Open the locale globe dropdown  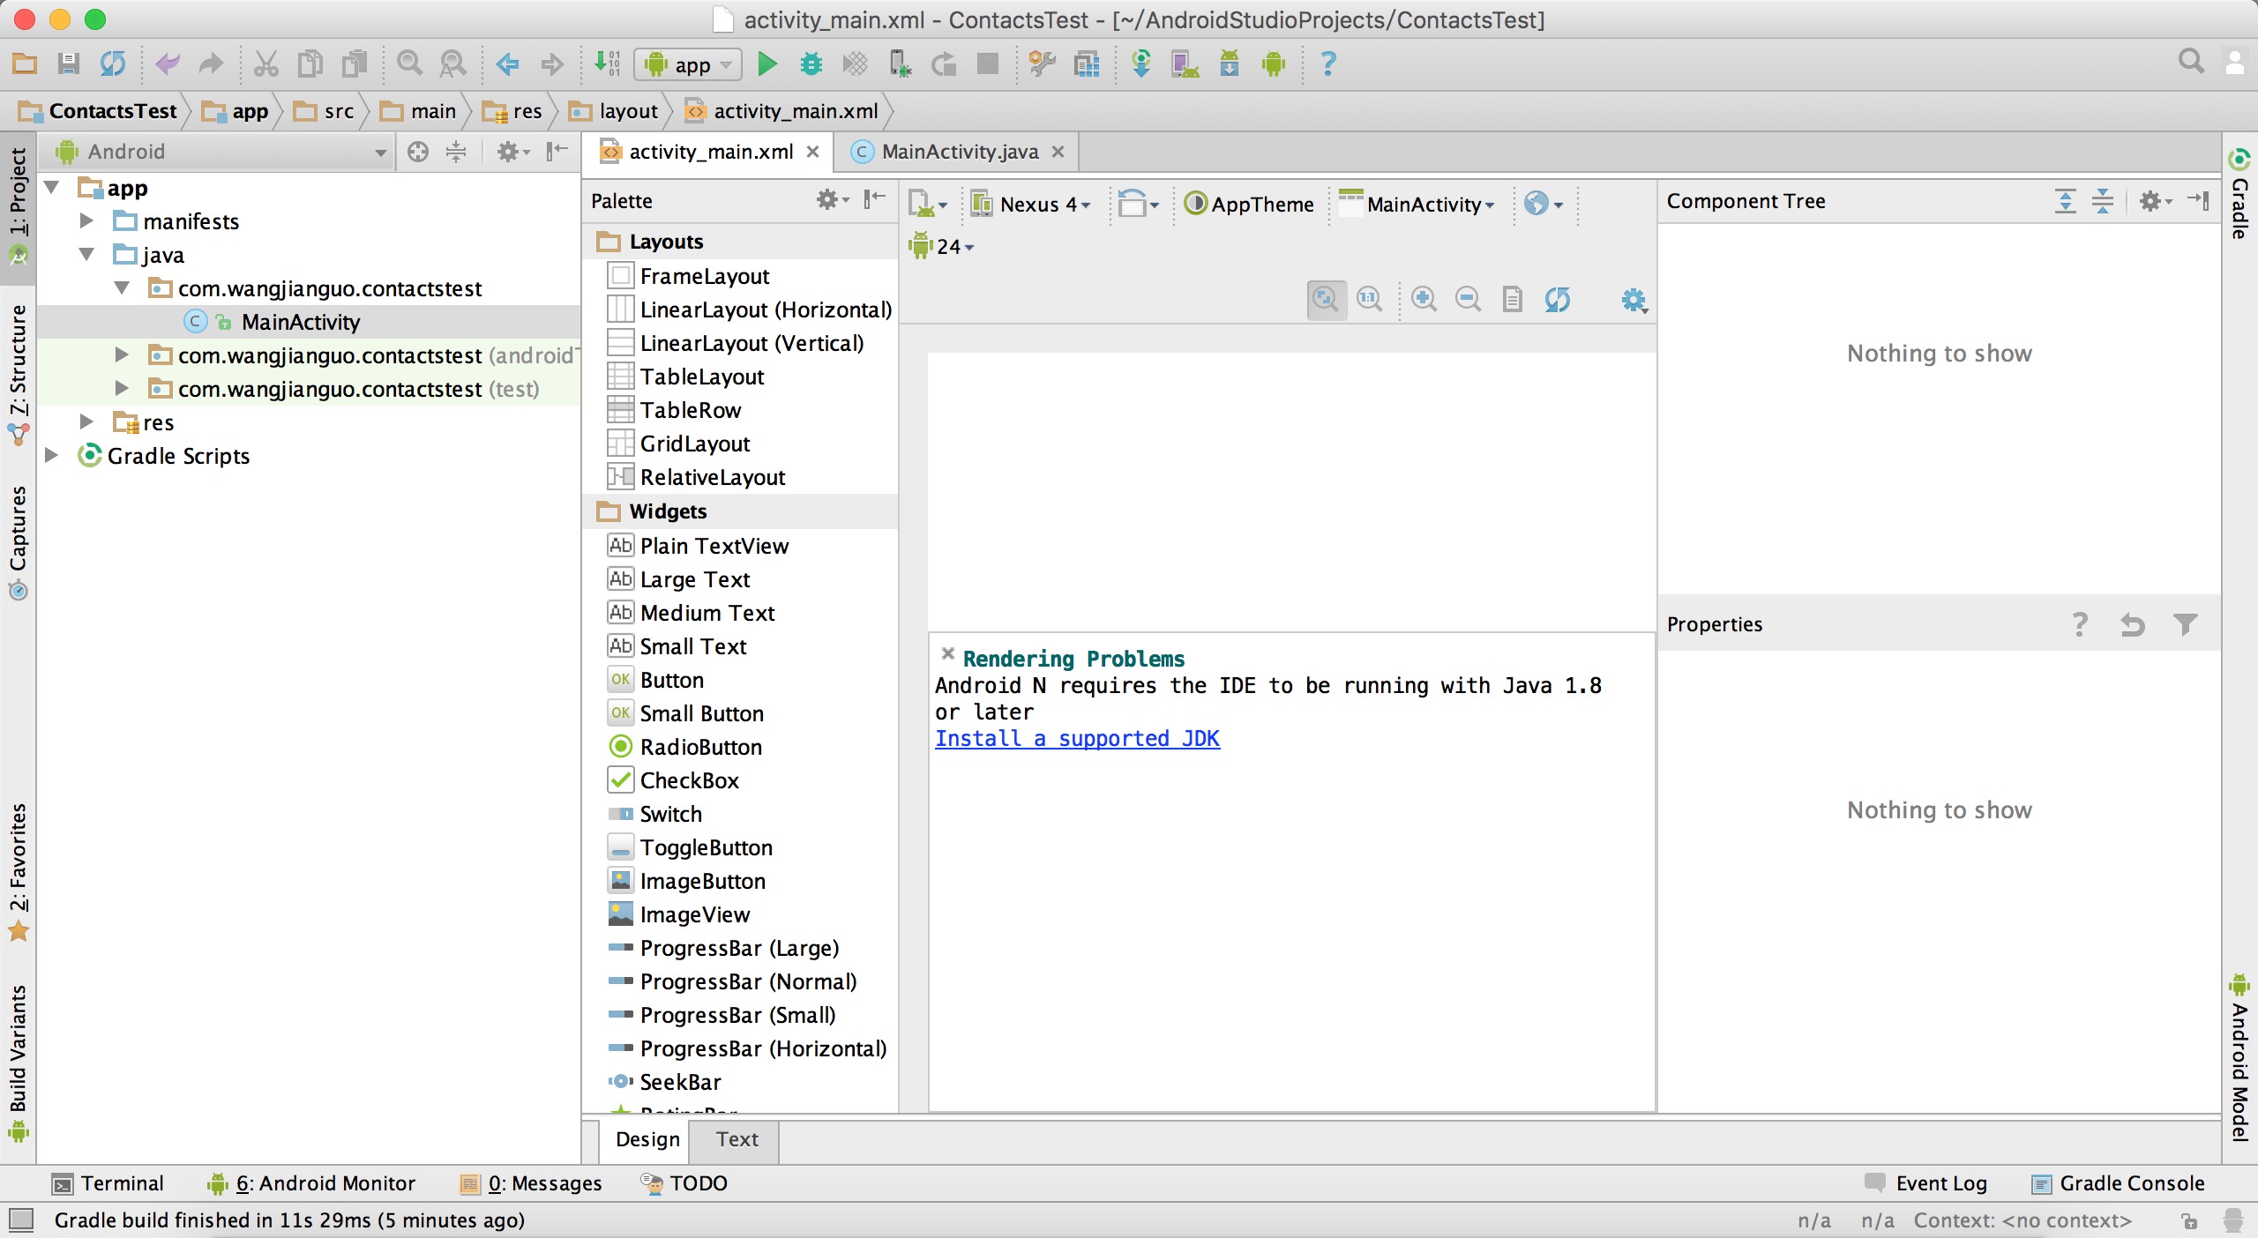[1544, 205]
